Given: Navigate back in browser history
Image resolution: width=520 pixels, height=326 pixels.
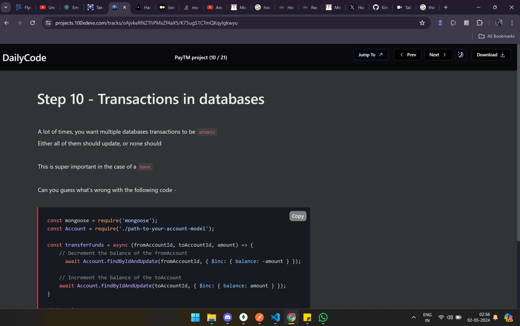Looking at the screenshot, I should pos(6,23).
